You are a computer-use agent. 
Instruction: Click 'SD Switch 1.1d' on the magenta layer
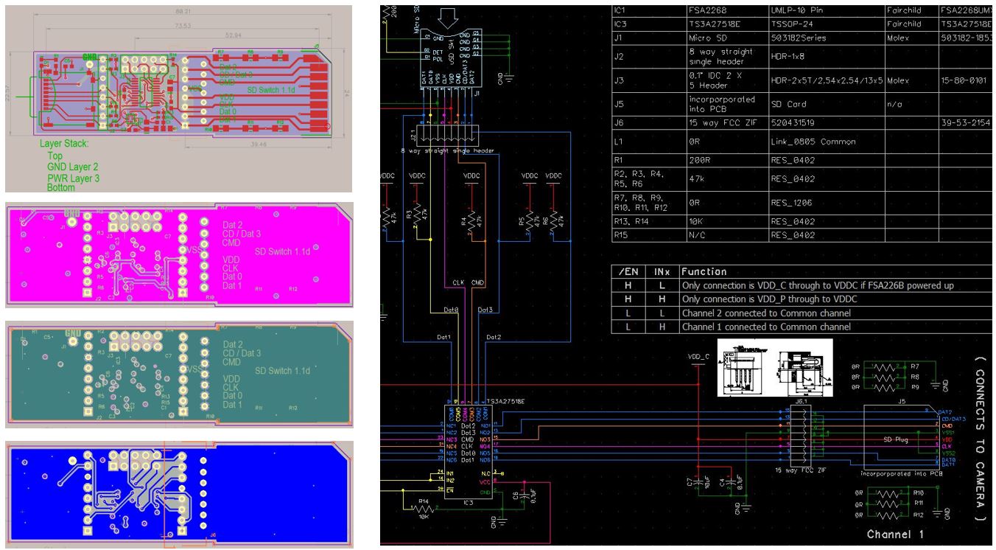tap(283, 251)
